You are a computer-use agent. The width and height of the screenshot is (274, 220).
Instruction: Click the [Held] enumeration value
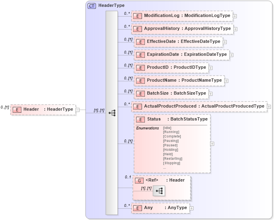point(168,154)
